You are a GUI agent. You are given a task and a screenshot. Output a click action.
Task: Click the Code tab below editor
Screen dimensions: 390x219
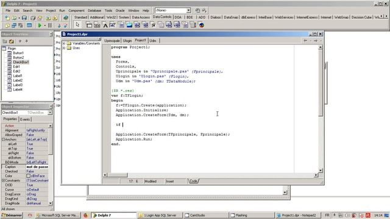point(193,181)
